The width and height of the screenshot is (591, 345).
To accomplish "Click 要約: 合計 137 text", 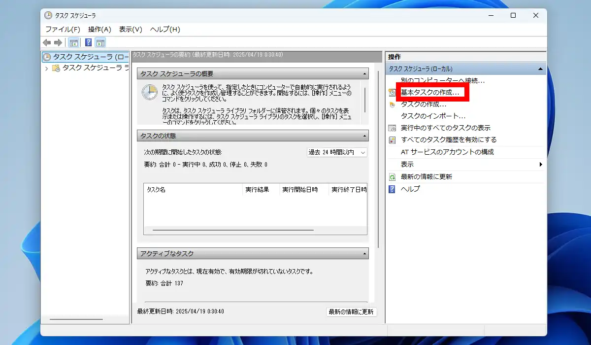I will tap(164, 283).
